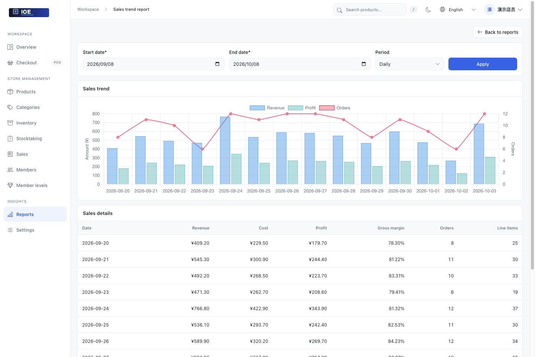535x357 pixels.
Task: Click the Overview dashboard icon
Action: pos(10,47)
